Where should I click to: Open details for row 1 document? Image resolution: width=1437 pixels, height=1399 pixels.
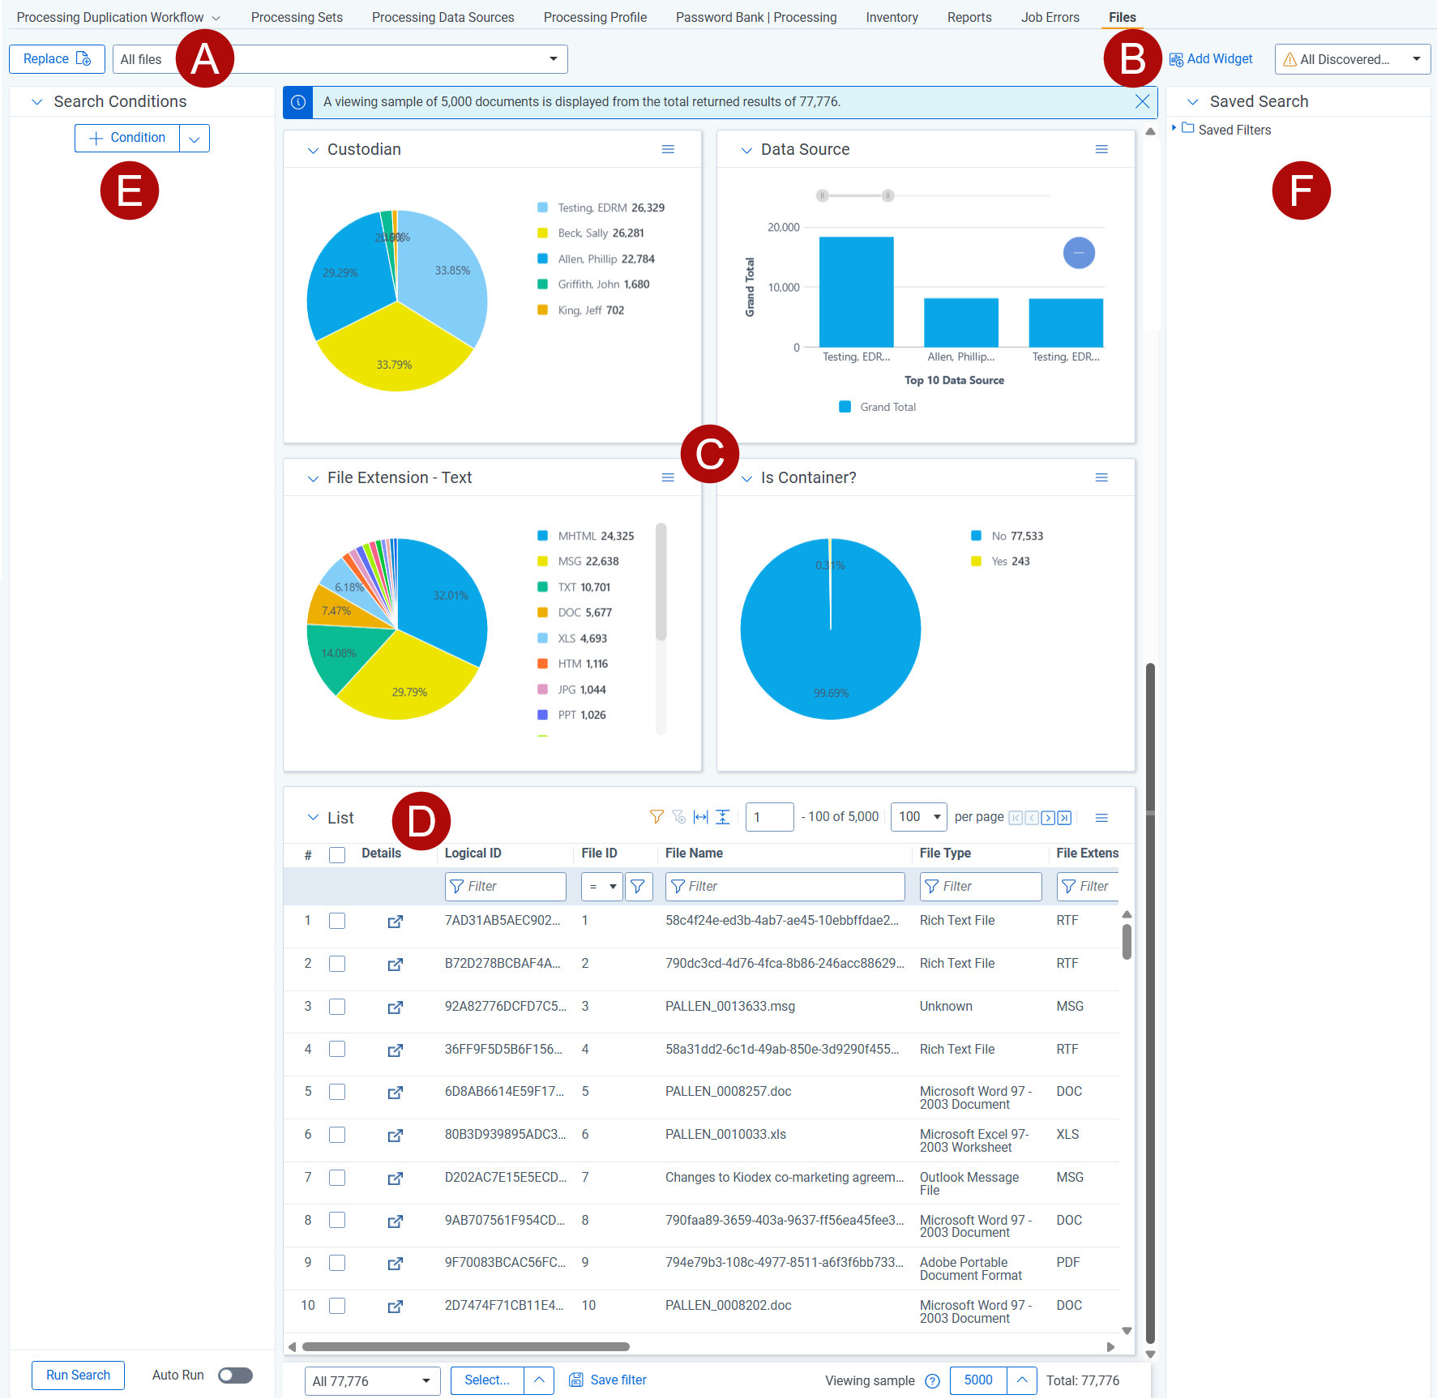[395, 922]
